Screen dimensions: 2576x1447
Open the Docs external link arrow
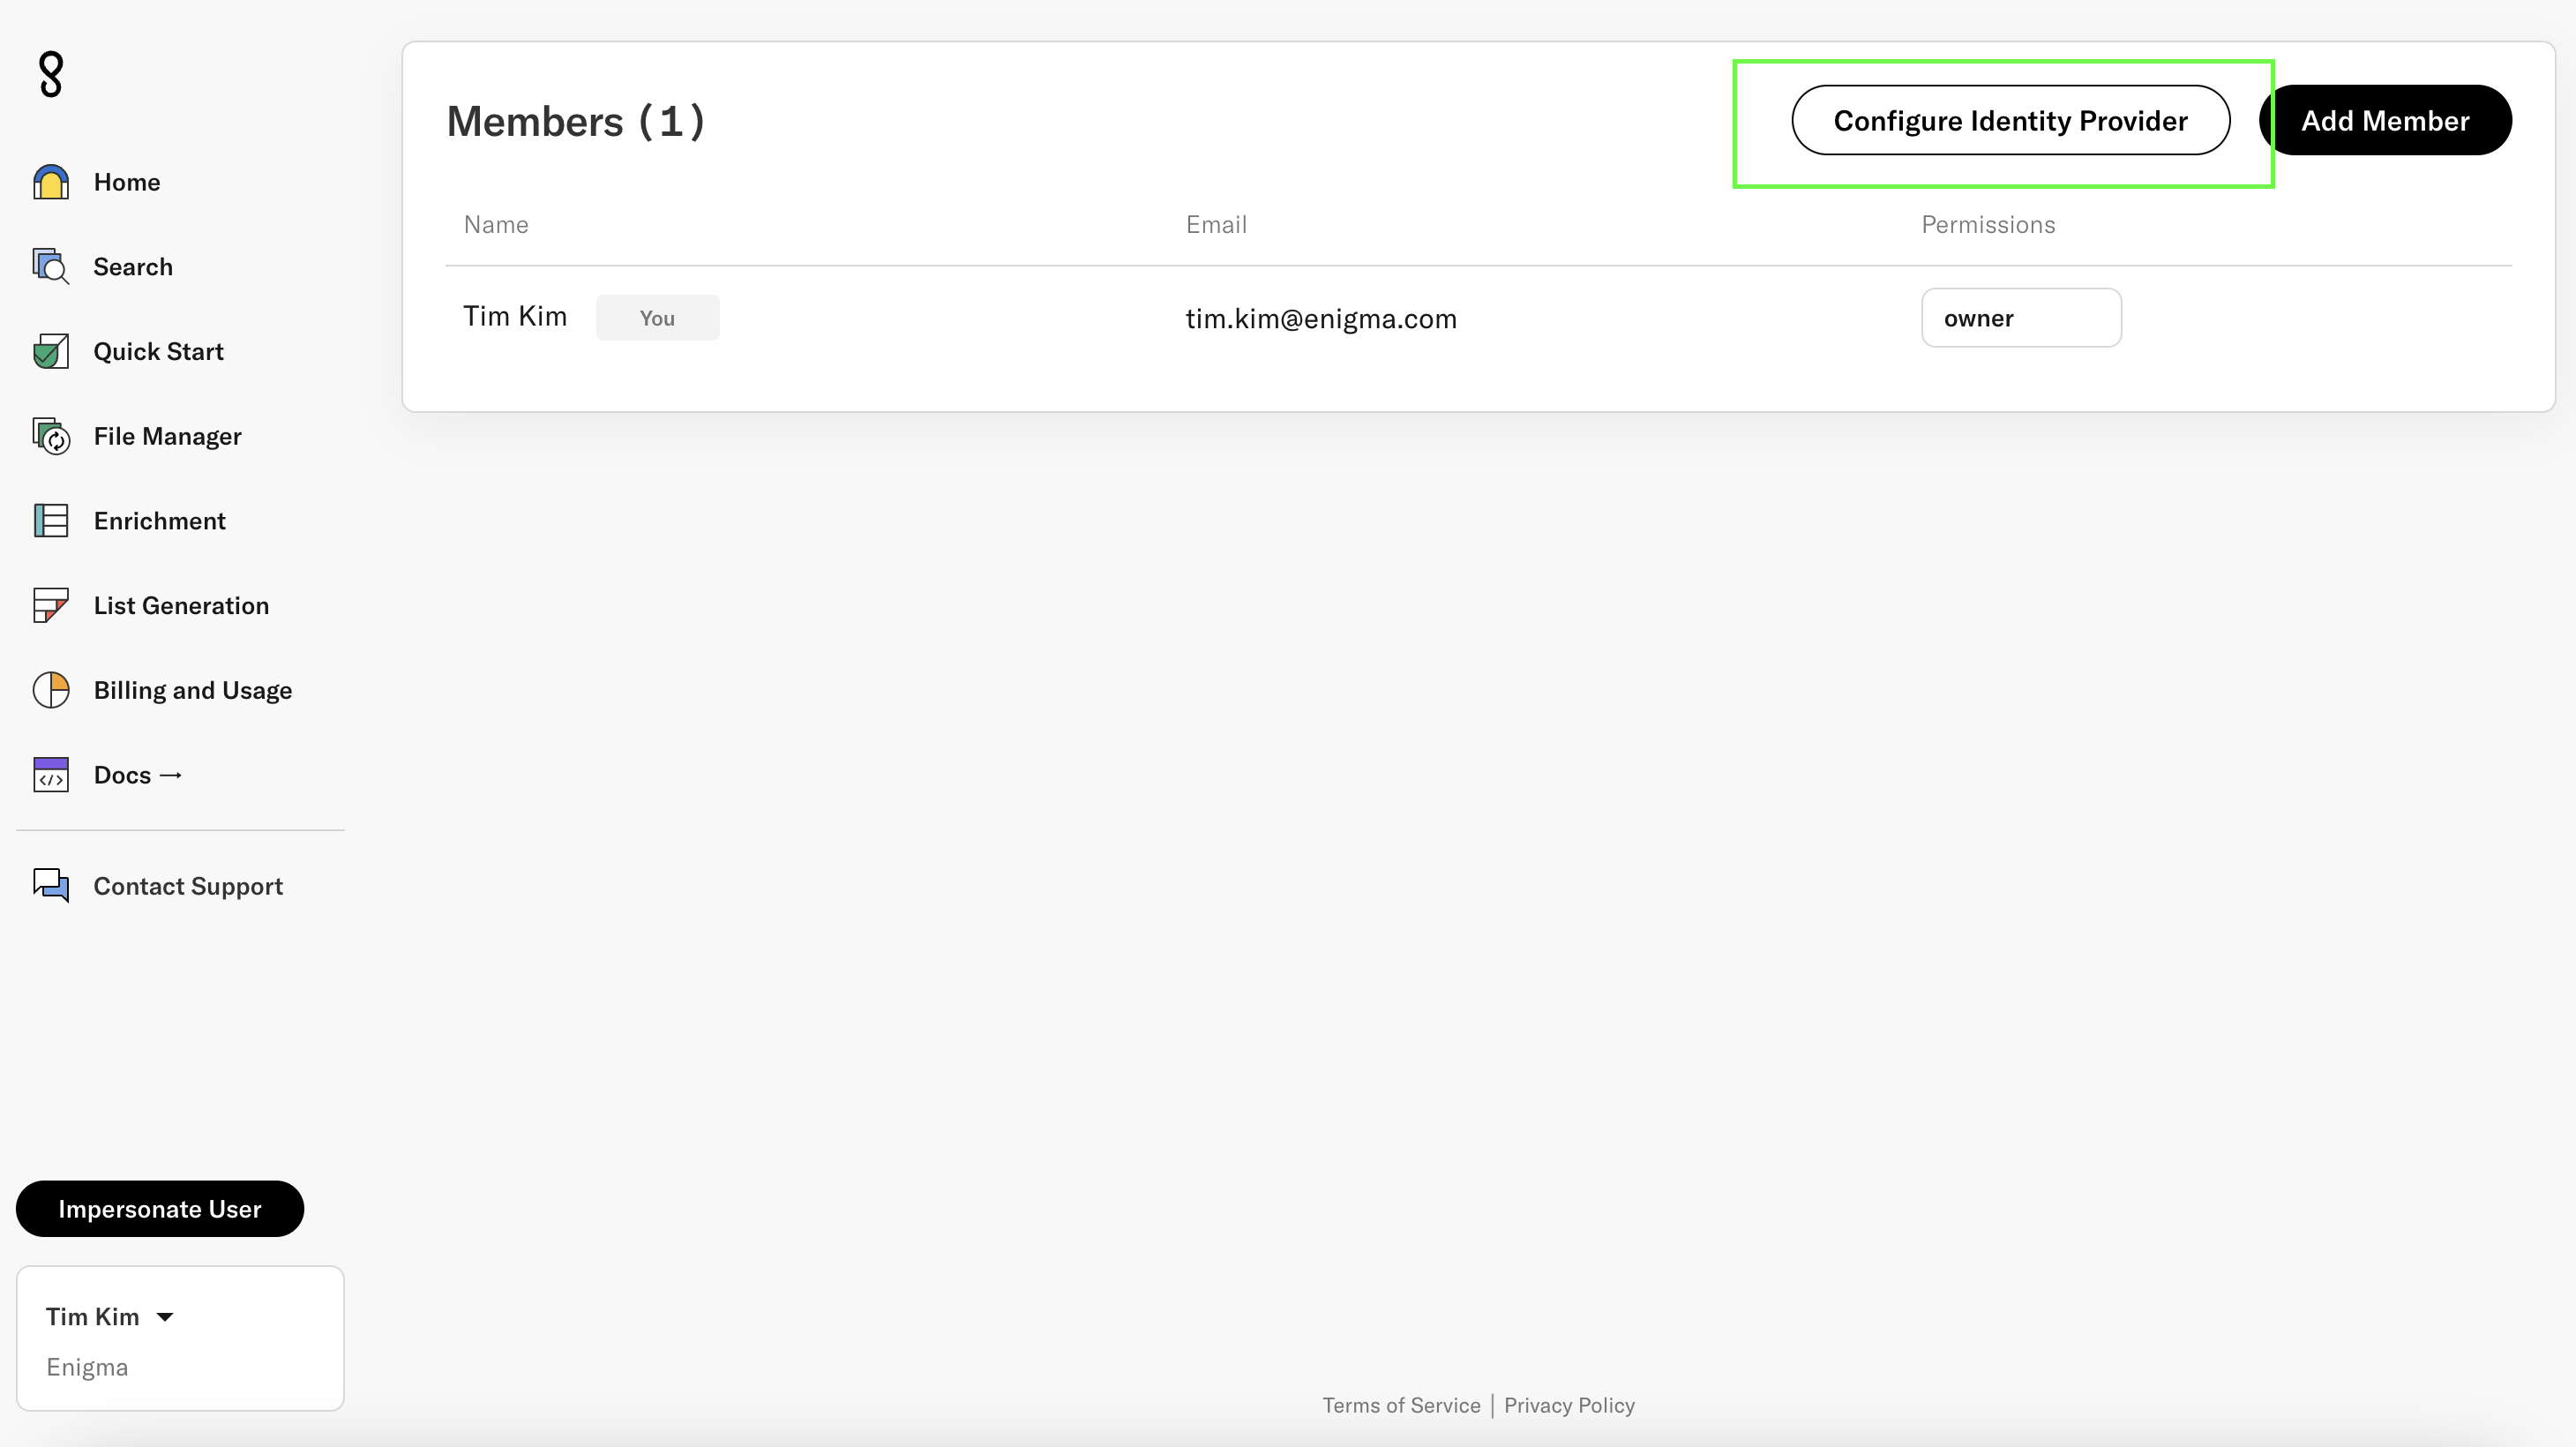[x=171, y=774]
